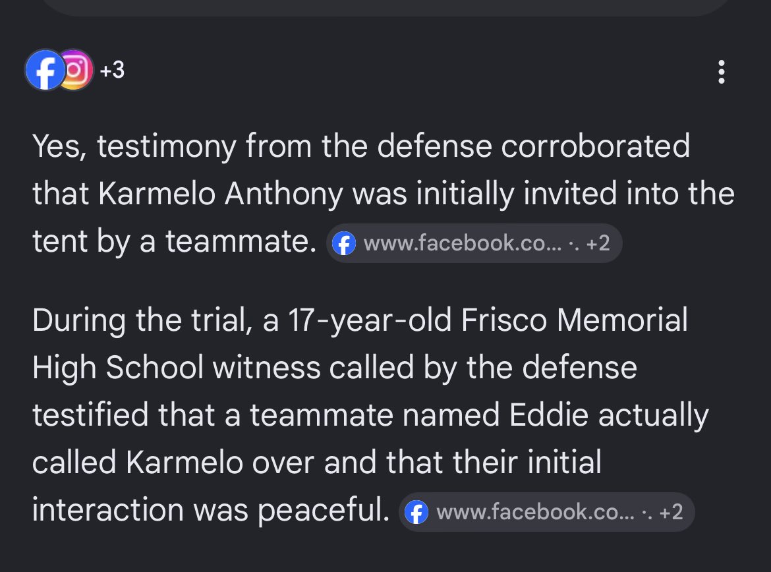
Task: Tap 'Frisco Memorial' in the second paragraph
Action: [574, 320]
